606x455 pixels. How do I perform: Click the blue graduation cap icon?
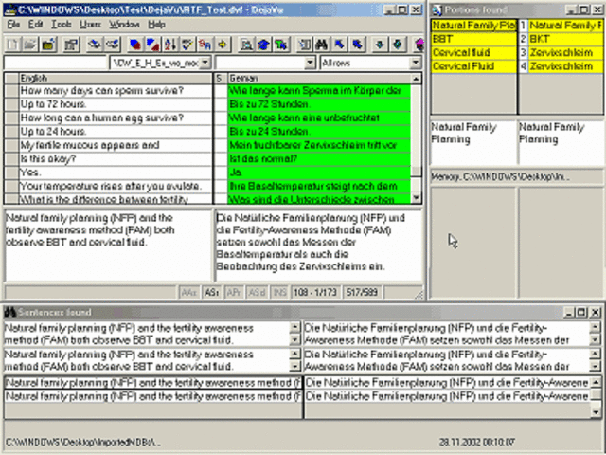point(263,45)
